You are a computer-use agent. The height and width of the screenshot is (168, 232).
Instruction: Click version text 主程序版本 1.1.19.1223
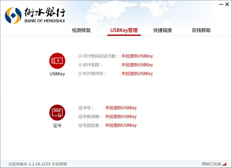coord(29,164)
